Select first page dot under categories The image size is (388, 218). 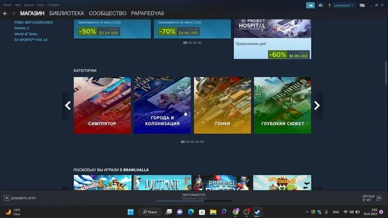click(x=182, y=142)
